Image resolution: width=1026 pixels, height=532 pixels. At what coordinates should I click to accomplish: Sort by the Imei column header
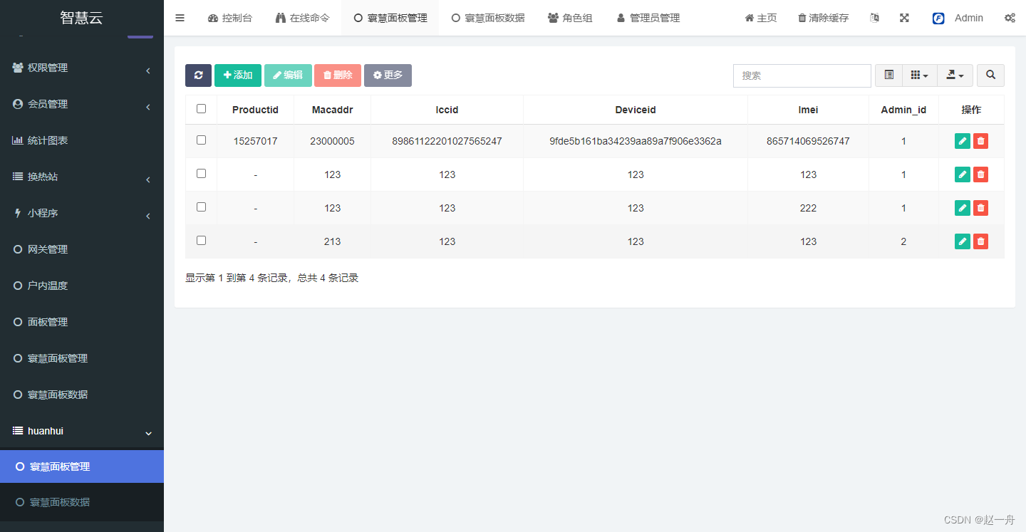coord(808,110)
